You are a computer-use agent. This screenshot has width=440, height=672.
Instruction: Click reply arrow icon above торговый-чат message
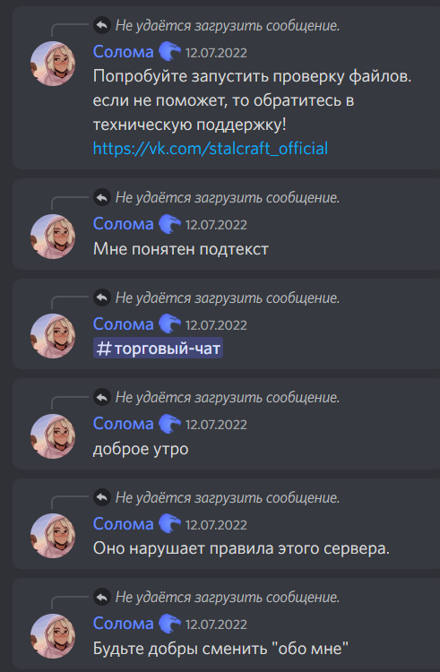pyautogui.click(x=102, y=297)
